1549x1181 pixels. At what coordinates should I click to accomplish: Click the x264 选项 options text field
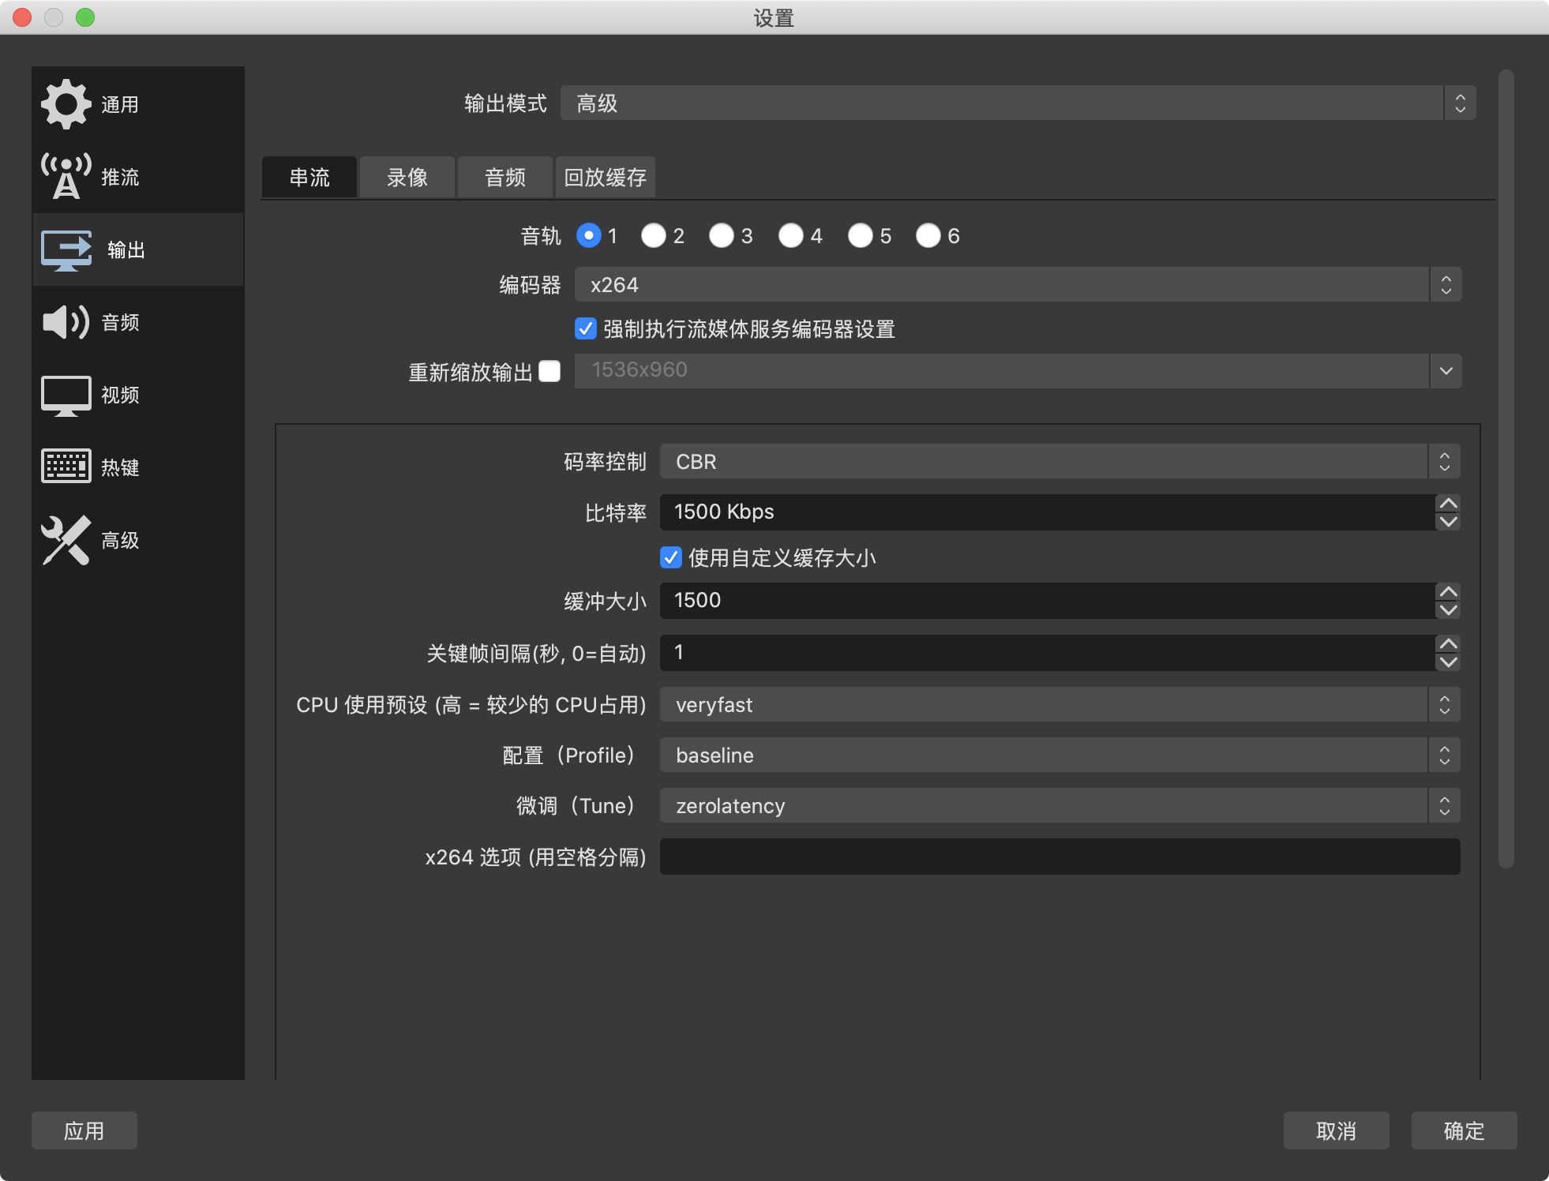pyautogui.click(x=1060, y=857)
